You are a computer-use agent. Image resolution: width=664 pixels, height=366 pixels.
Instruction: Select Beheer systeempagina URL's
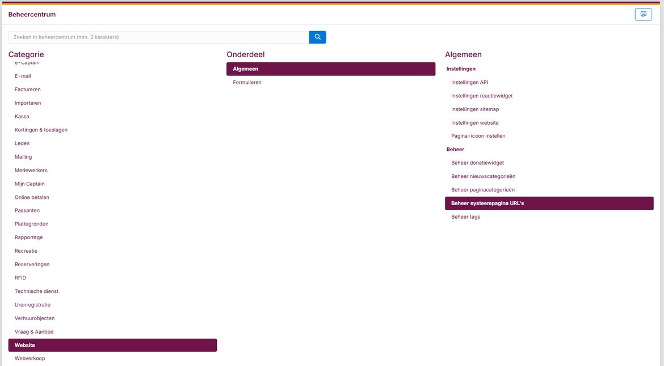tap(549, 203)
